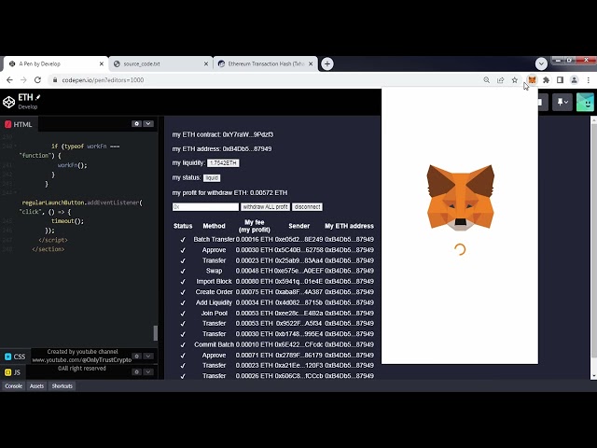
Task: Click the address bar URL
Action: click(x=103, y=80)
